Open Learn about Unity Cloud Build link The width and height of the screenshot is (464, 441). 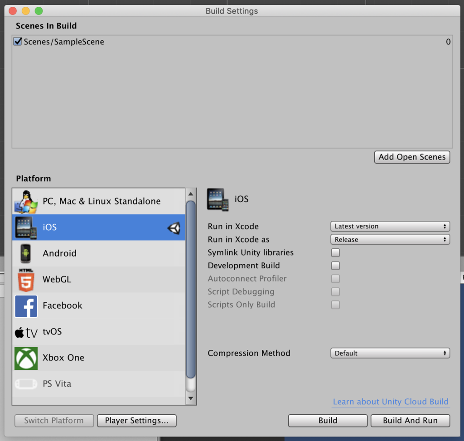(391, 402)
